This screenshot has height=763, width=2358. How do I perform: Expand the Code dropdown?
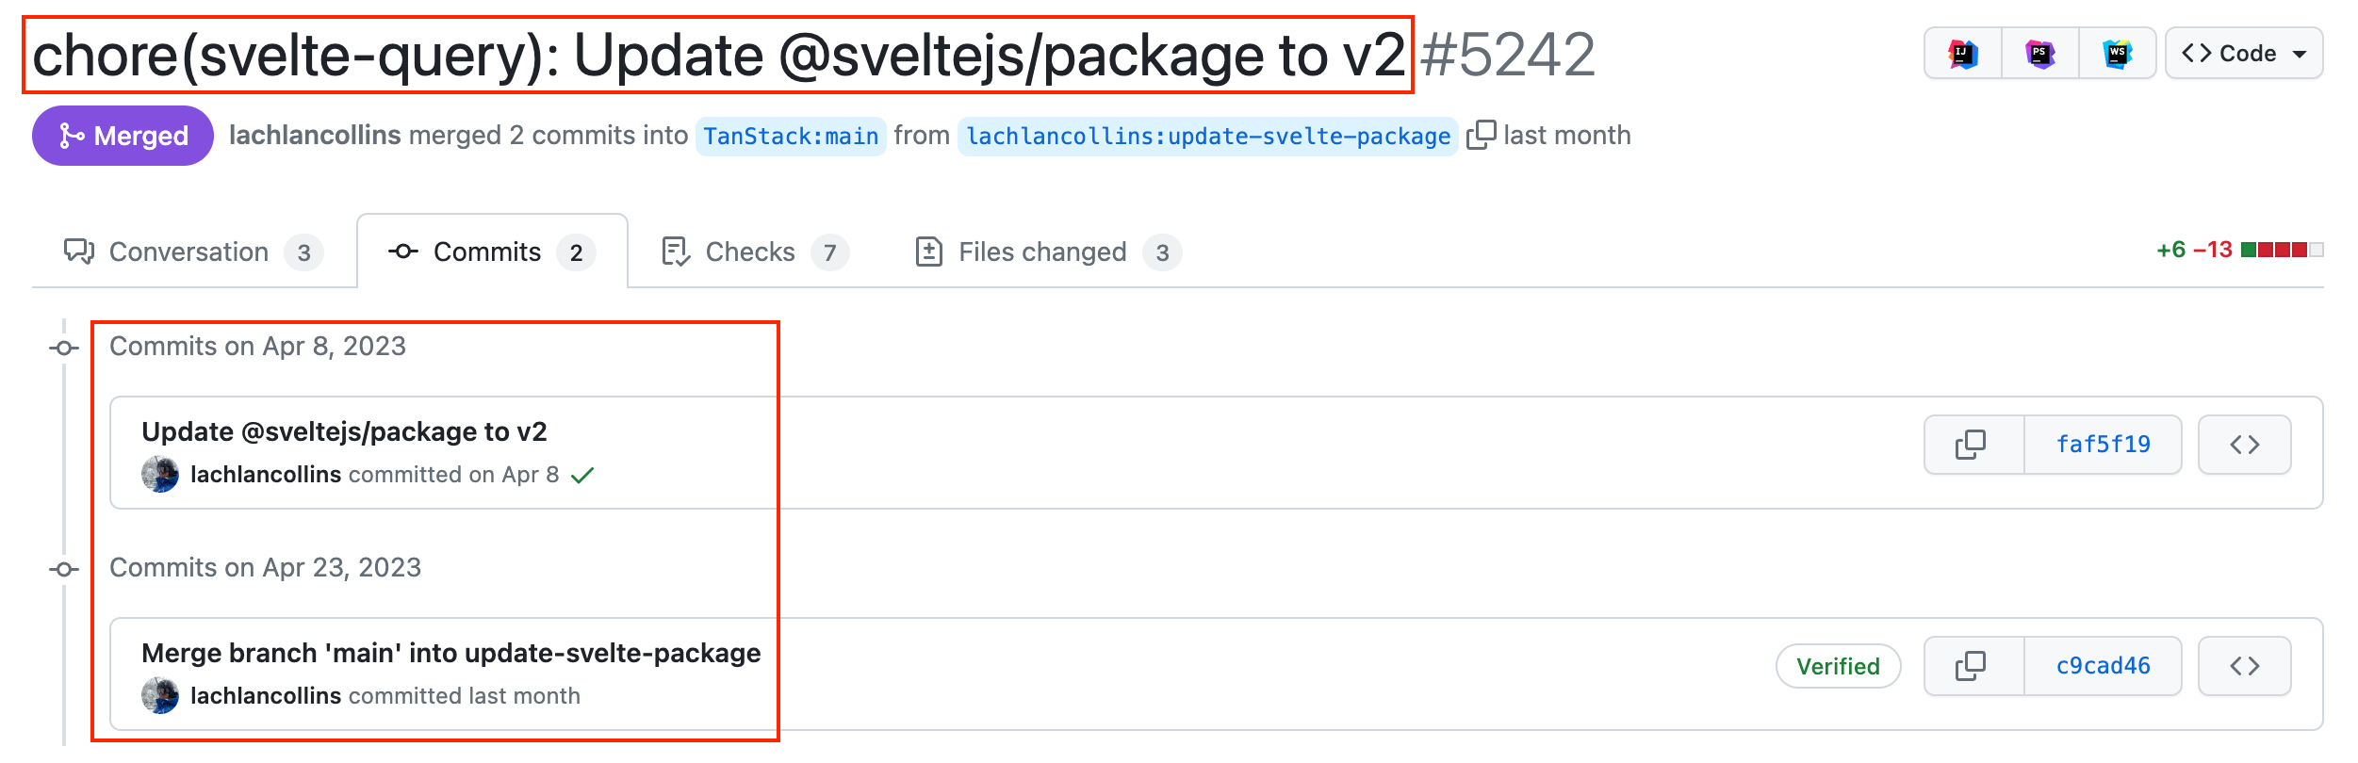pos(2244,54)
